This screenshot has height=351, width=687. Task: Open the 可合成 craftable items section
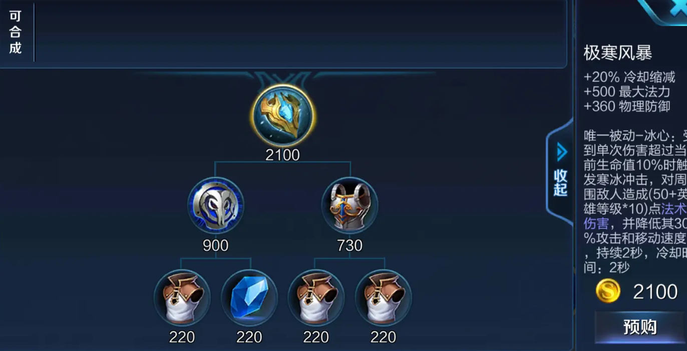pos(16,32)
